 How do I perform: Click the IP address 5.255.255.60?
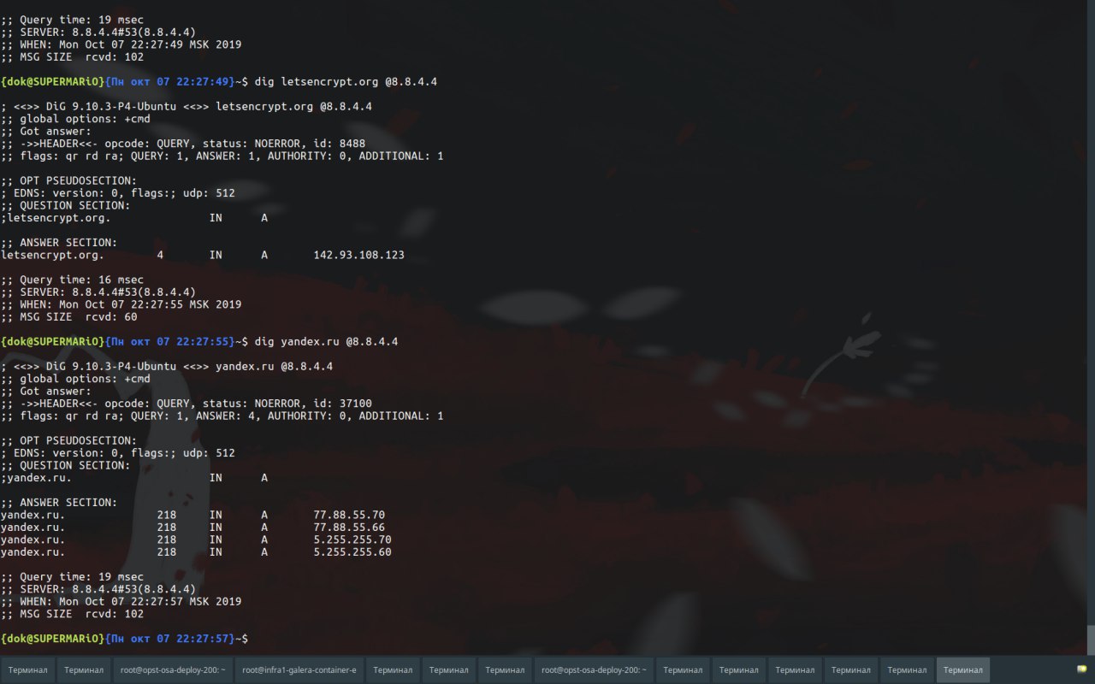click(x=352, y=552)
